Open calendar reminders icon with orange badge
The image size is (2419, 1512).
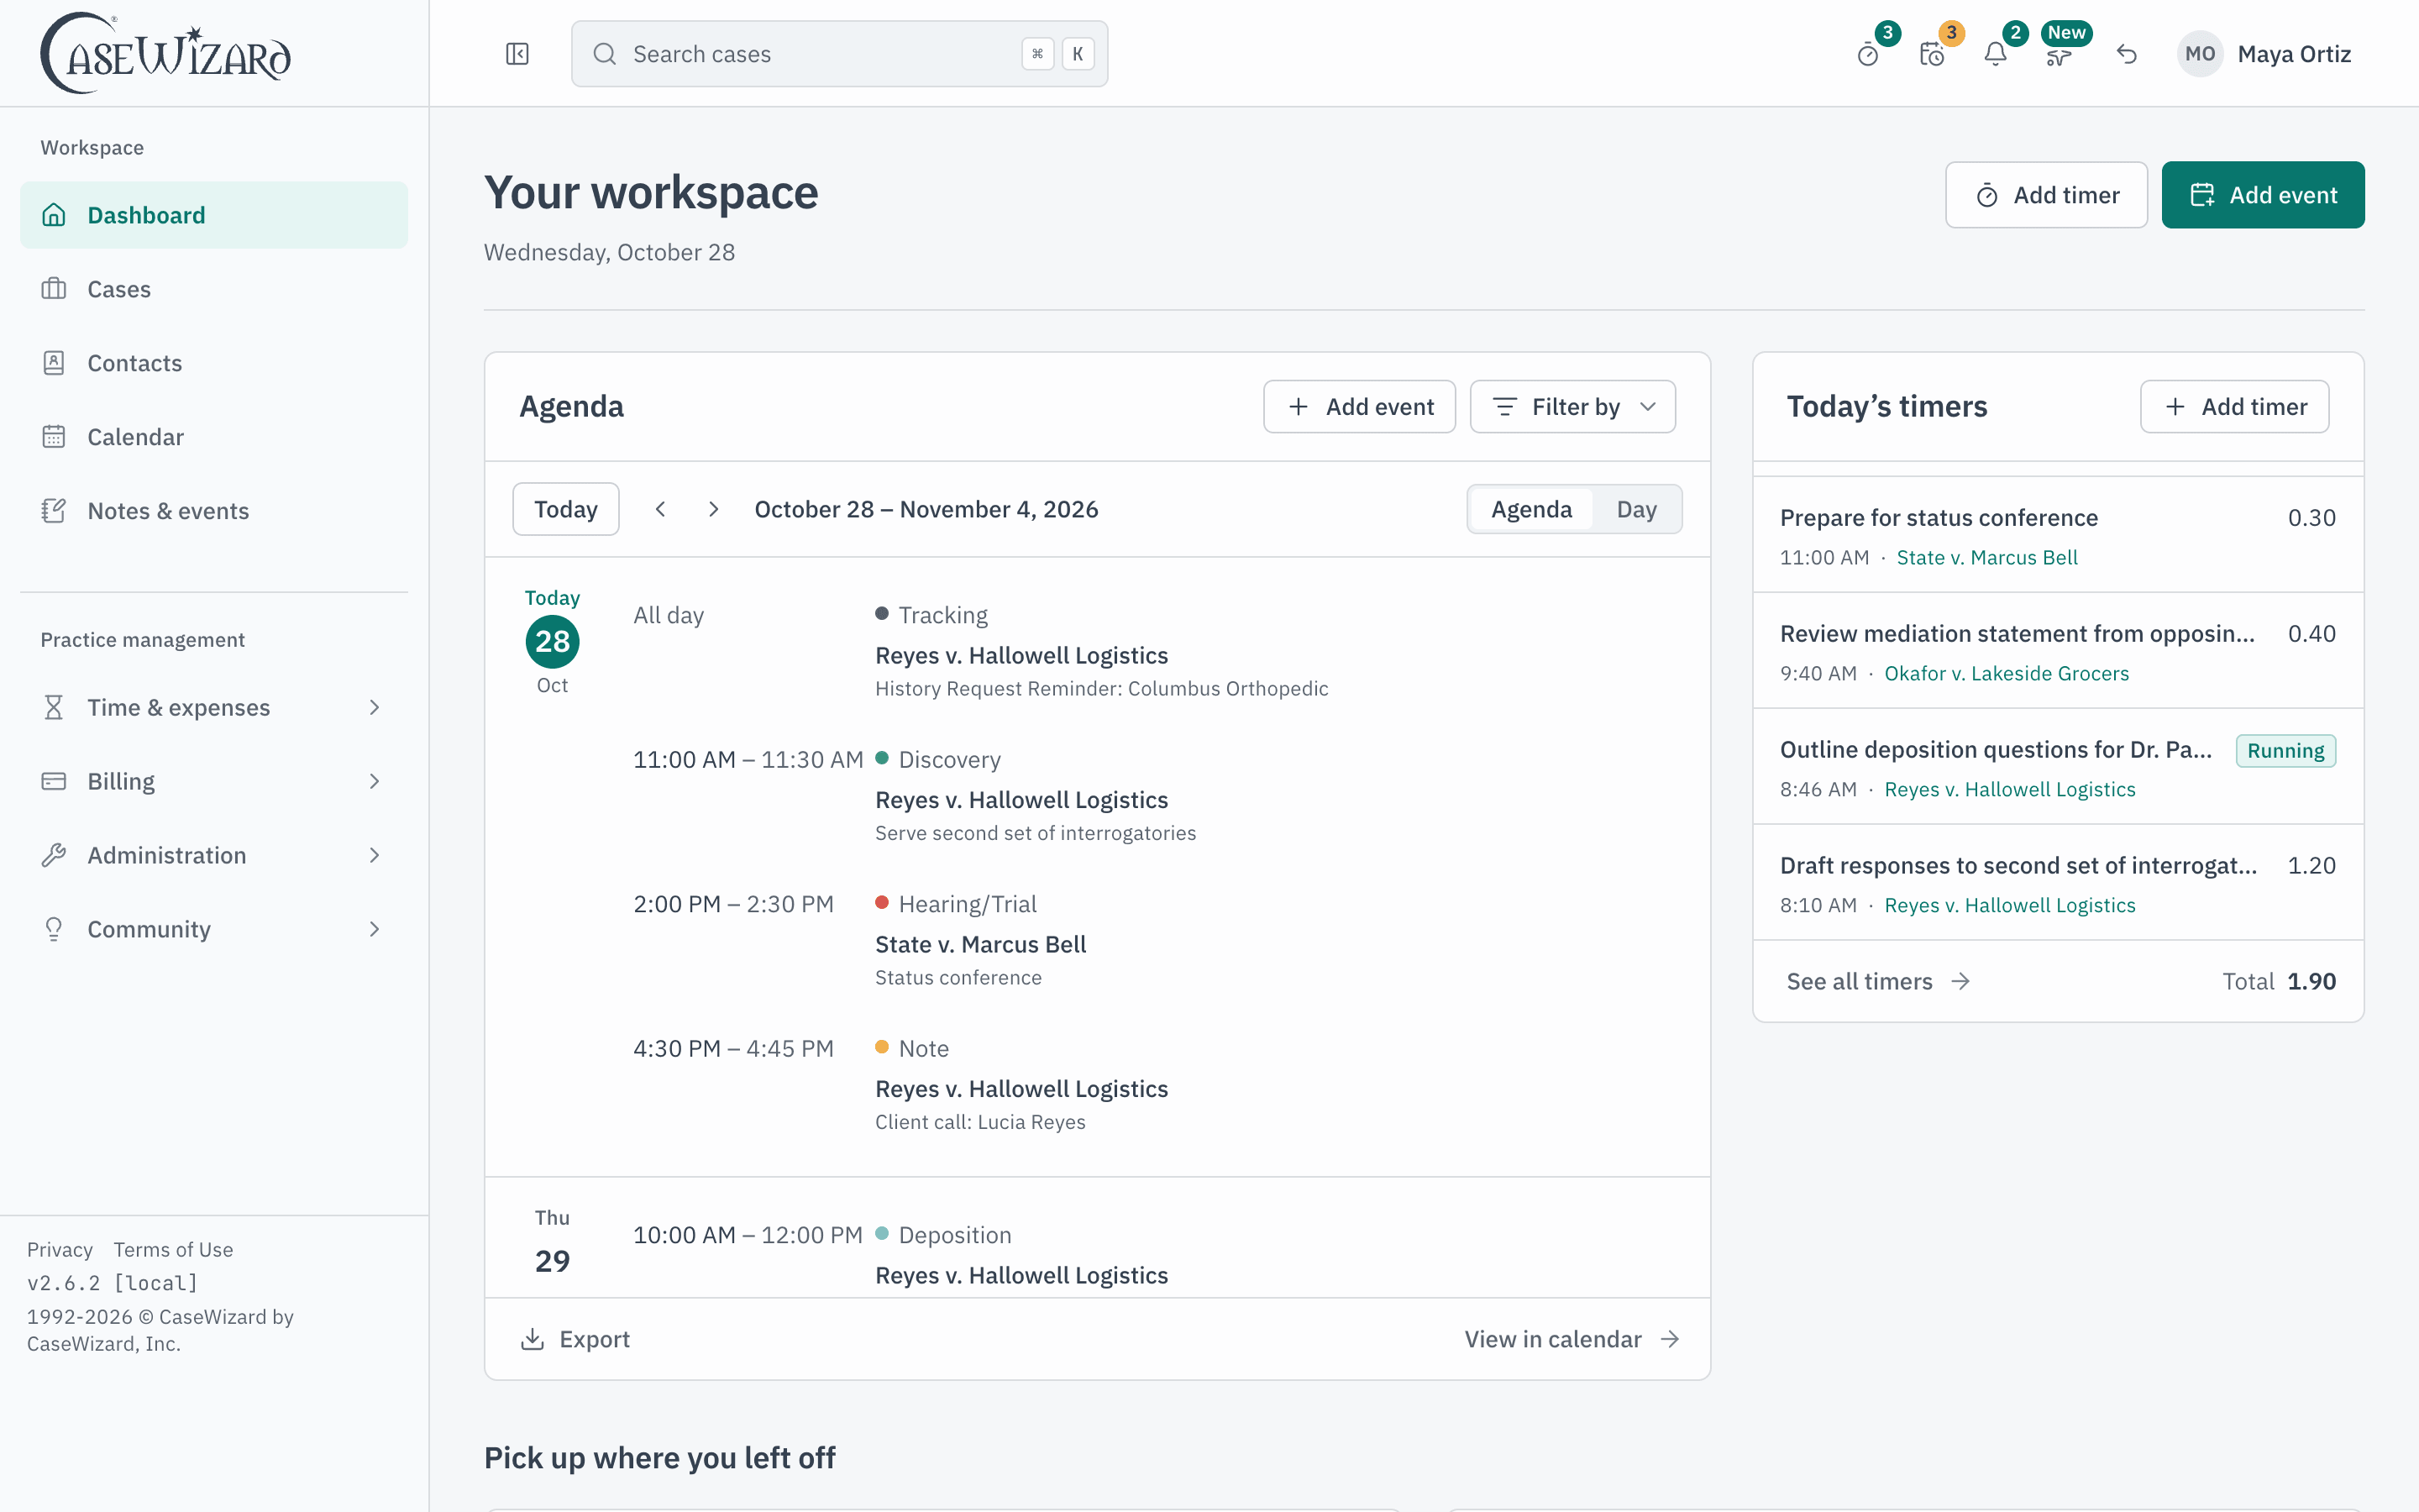[1932, 54]
